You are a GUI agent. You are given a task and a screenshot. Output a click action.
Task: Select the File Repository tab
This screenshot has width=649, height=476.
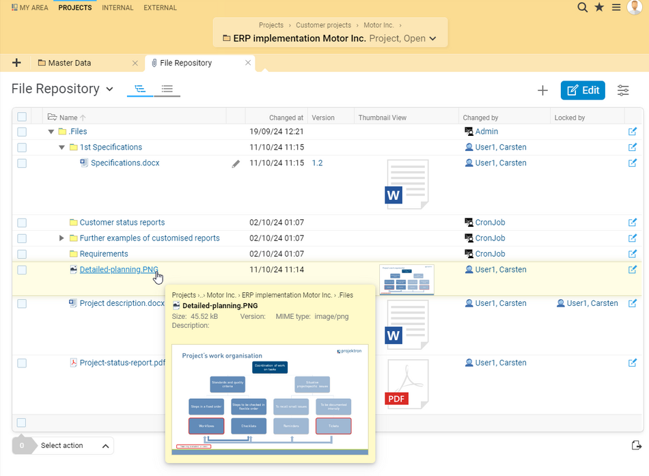186,63
